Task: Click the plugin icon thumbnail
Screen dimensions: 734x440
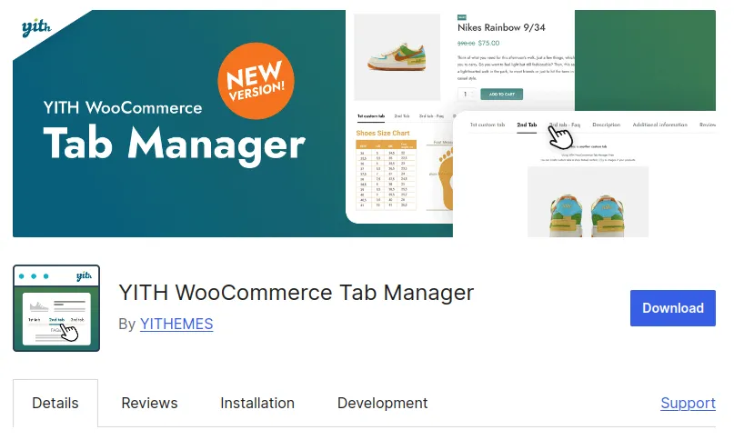Action: coord(56,308)
